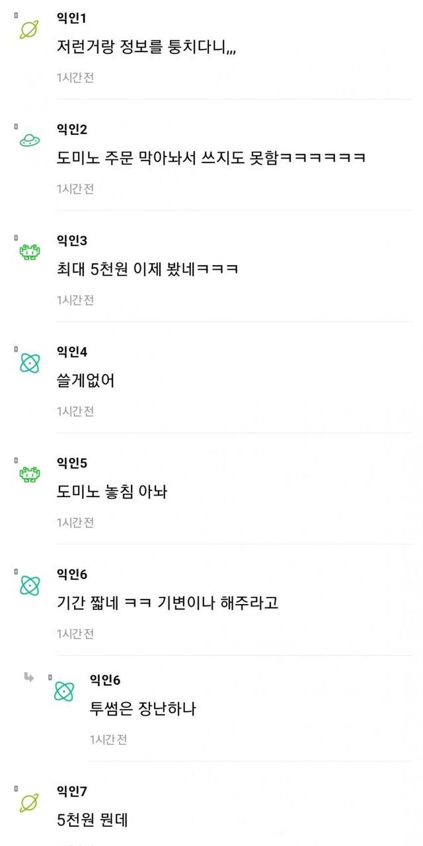Screen dimensions: 423x846
Task: Click the space invader avatar of 익인3
Action: coord(29,252)
